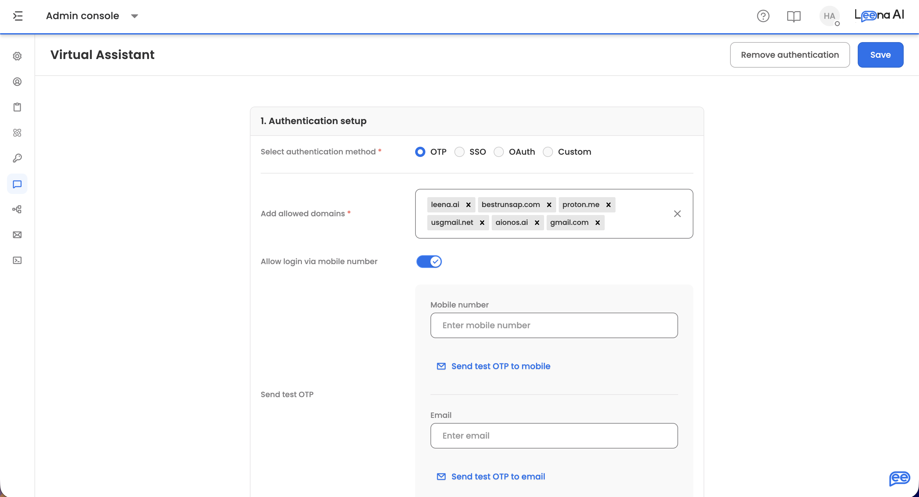The image size is (919, 497).
Task: Remove the gmail.com domain tag
Action: [x=598, y=223]
